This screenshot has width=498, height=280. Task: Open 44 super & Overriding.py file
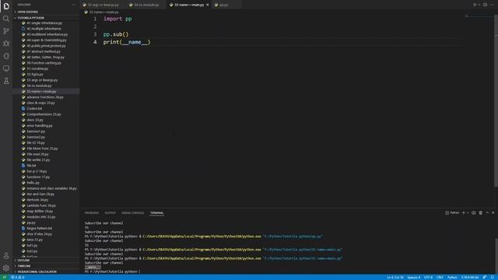coord(46,40)
